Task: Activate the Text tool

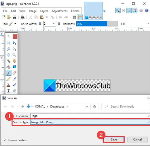Action: pyautogui.click(x=8, y=91)
